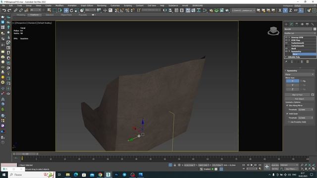Viewport: 317px width, 178px height.
Task: Toggle visibility of Shell modifier
Action: point(286,48)
